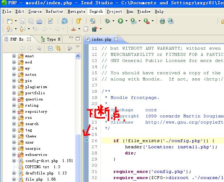This screenshot has height=182, width=224.
Task: Click the yellow clipboard toolbar icon
Action: (79, 21)
